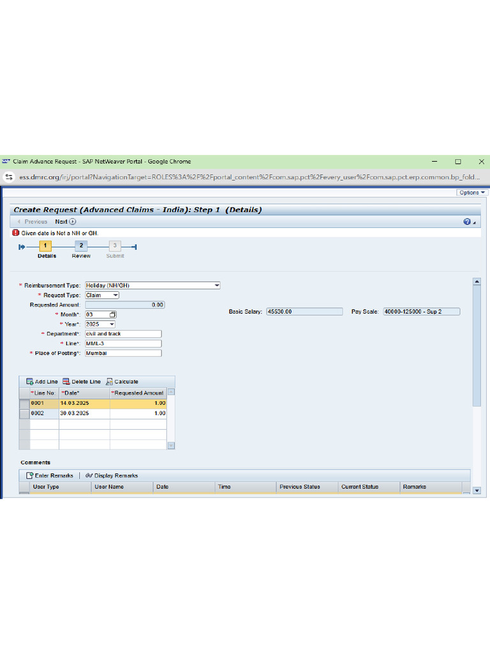This screenshot has width=490, height=654.
Task: Click date cell 14.03.2025
Action: (85, 404)
